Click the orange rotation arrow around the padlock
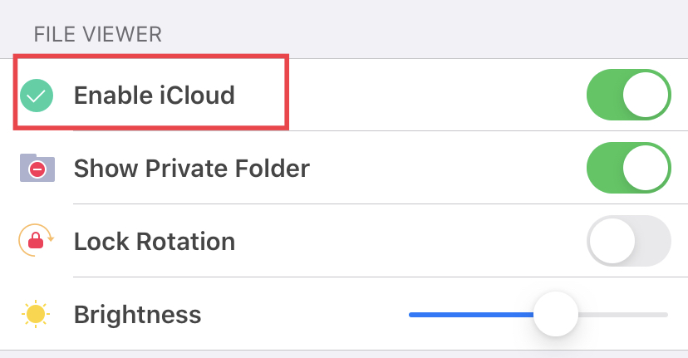Image resolution: width=688 pixels, height=358 pixels. (36, 240)
